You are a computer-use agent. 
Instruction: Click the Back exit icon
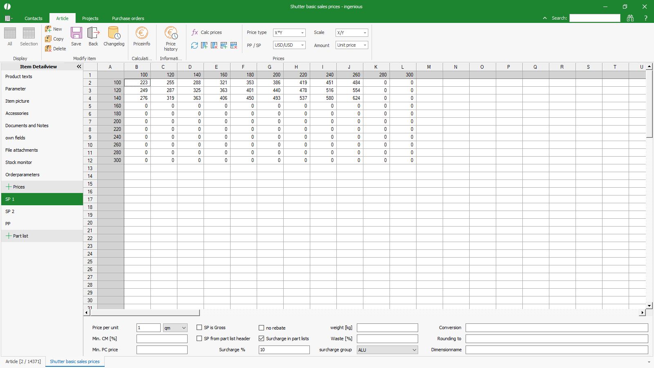click(93, 34)
